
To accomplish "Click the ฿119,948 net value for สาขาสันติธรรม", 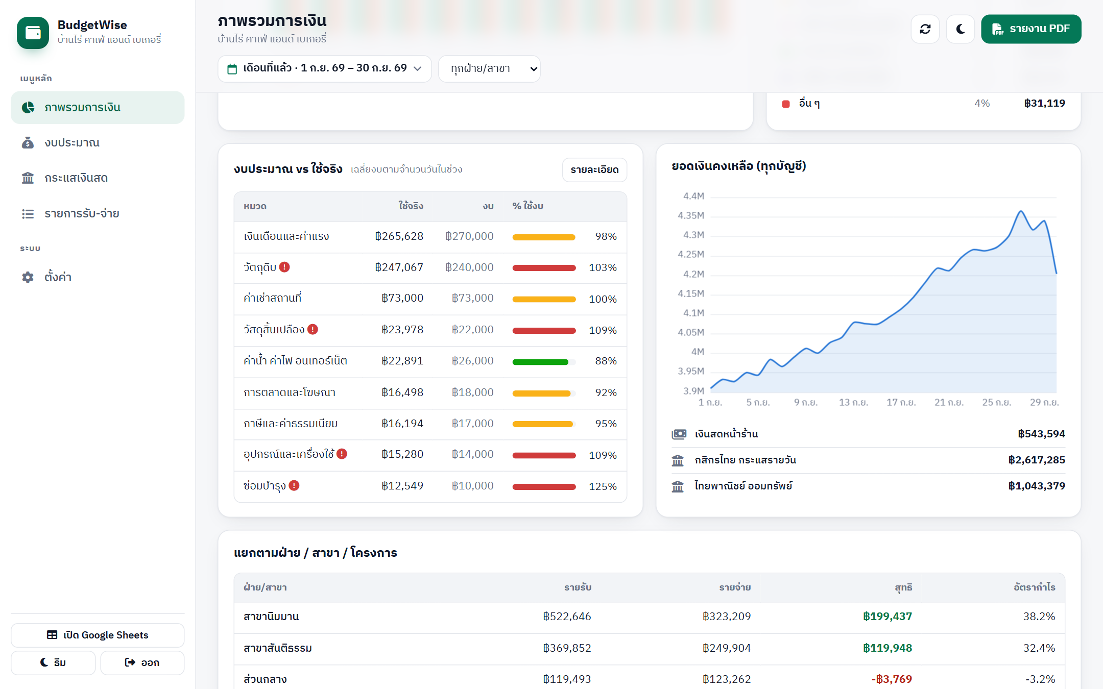I will (888, 648).
